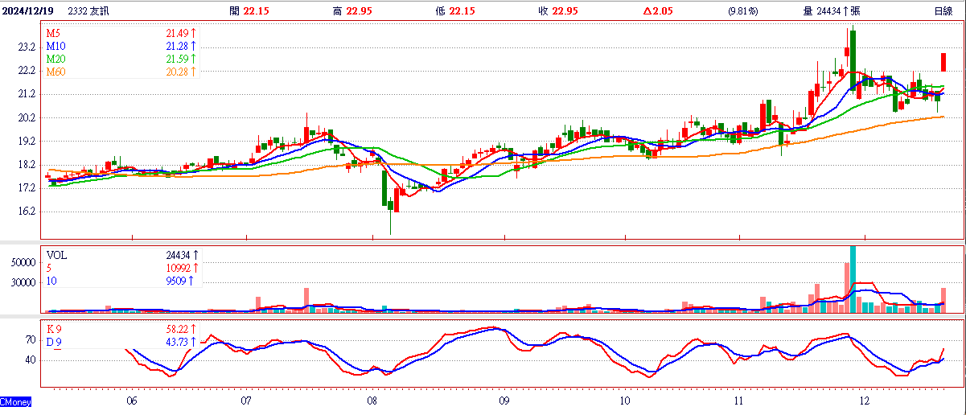Viewport: 966px width, 415px height.
Task: Click the M5 moving average label
Action: [53, 34]
